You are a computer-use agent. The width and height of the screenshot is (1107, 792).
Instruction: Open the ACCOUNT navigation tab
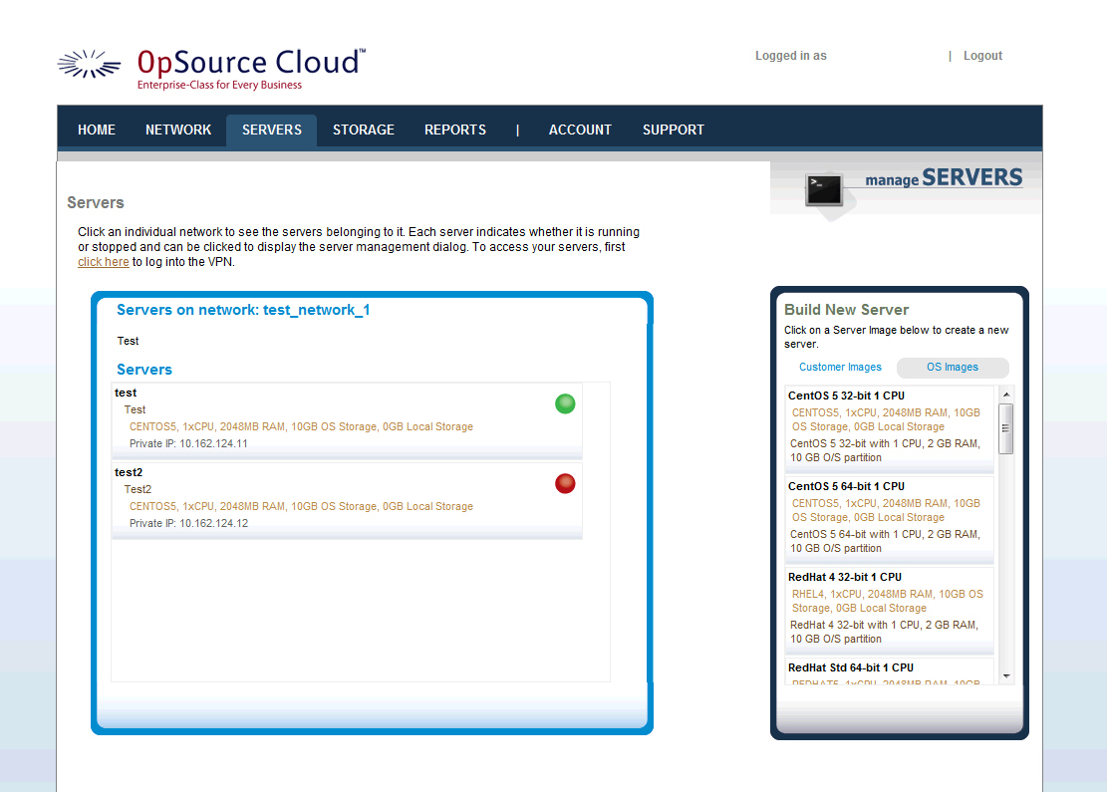[x=580, y=130]
